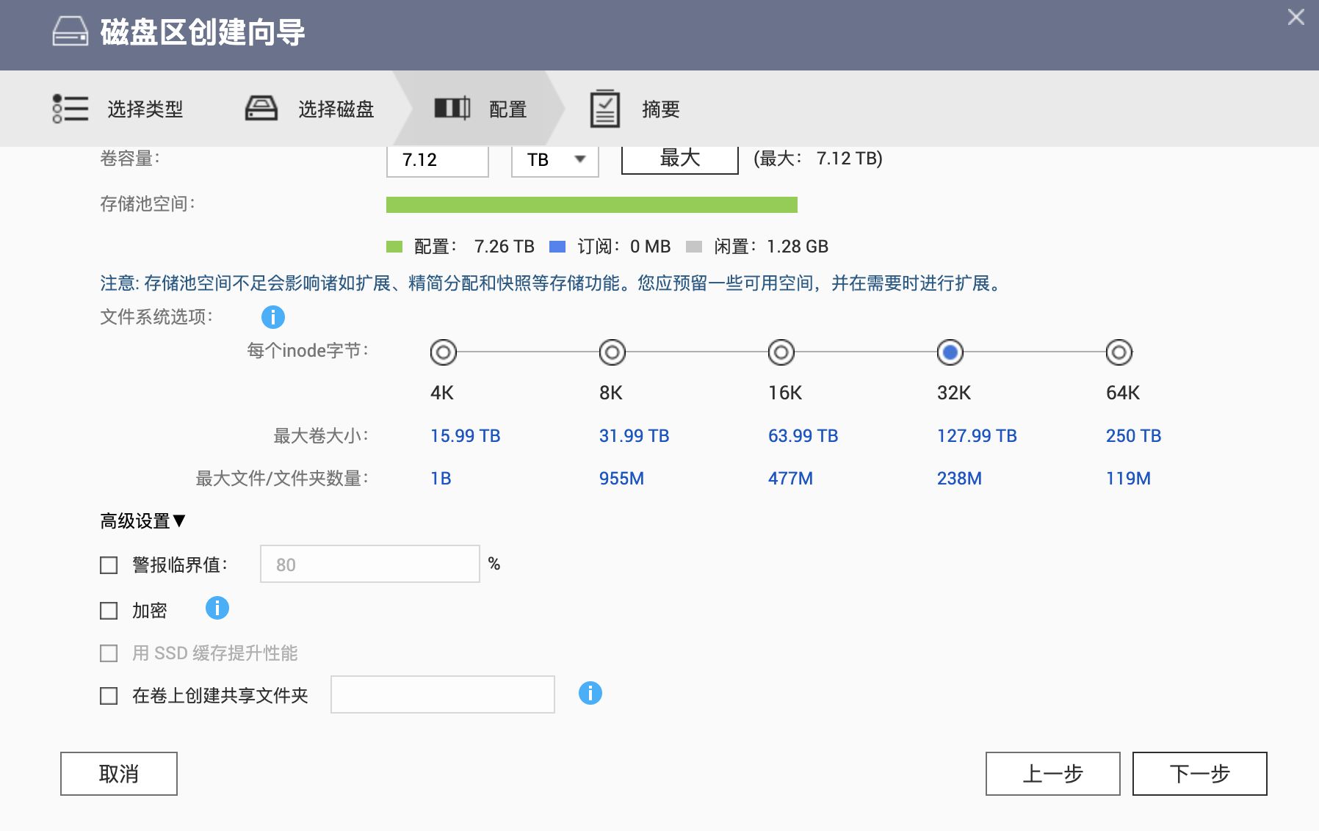Choose the 64K inode radio button

[1119, 352]
